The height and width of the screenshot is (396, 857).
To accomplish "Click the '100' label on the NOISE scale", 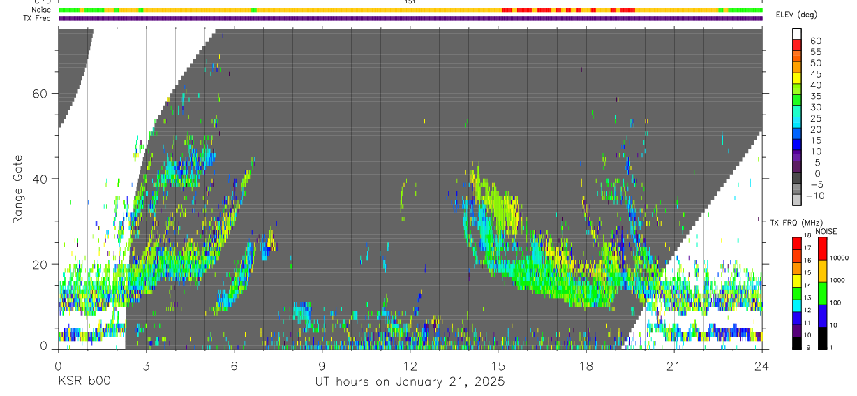I will tap(836, 302).
